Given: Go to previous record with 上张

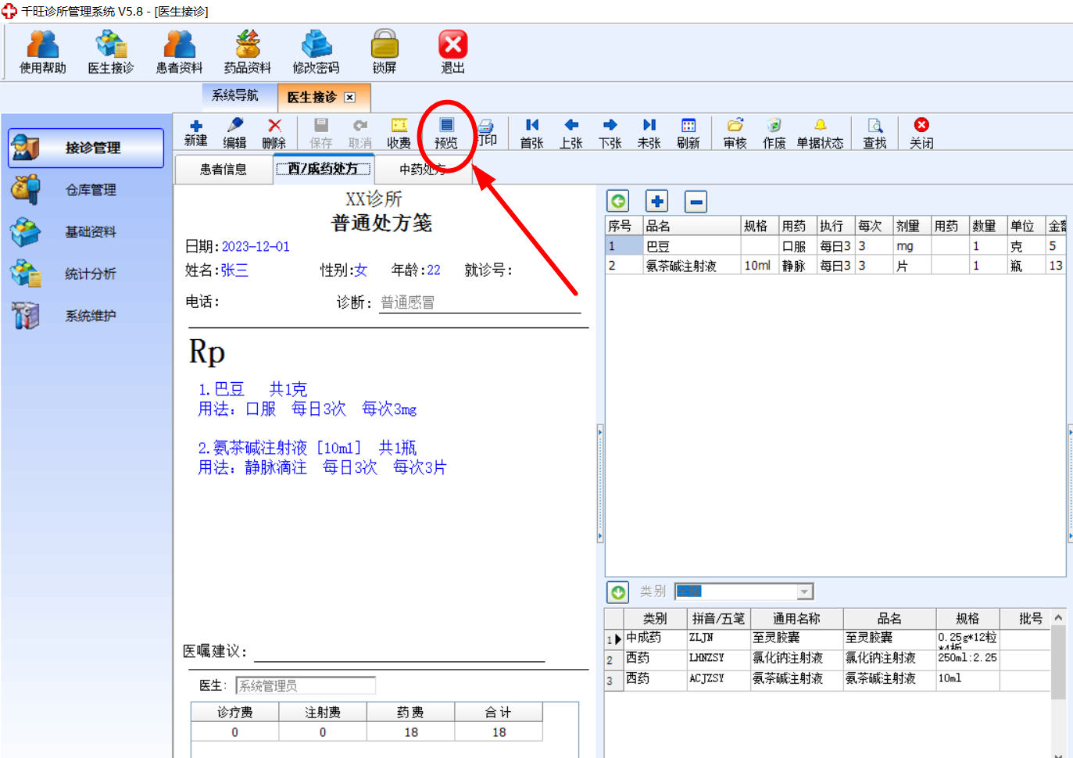Looking at the screenshot, I should 571,133.
